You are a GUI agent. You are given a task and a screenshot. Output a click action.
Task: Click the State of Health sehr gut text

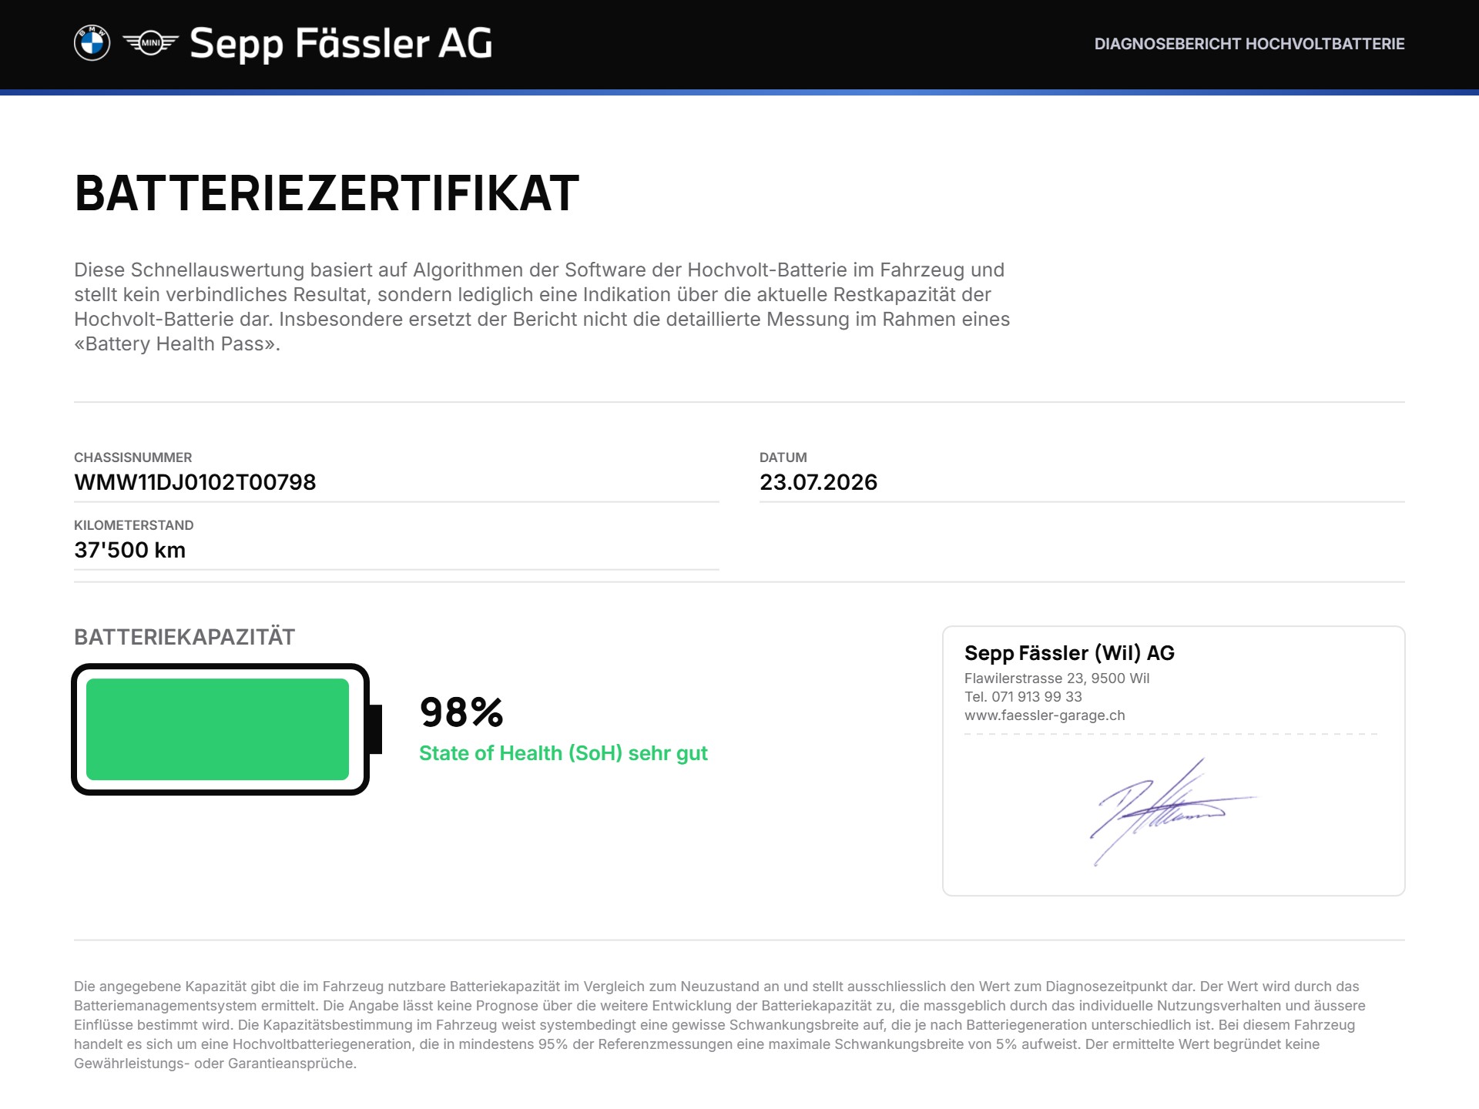click(x=563, y=753)
